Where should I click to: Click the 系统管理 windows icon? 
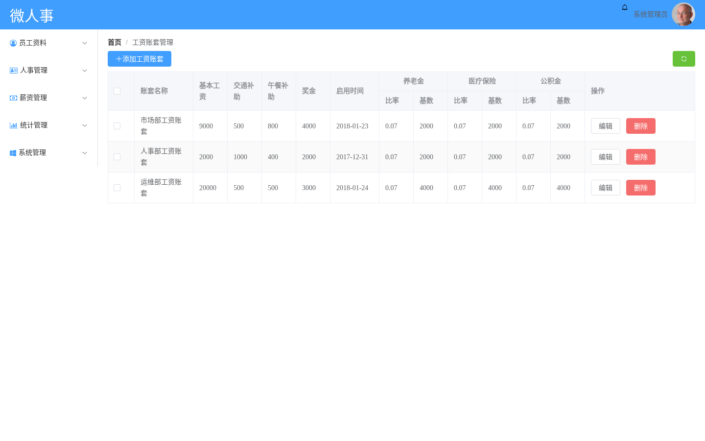click(x=13, y=153)
